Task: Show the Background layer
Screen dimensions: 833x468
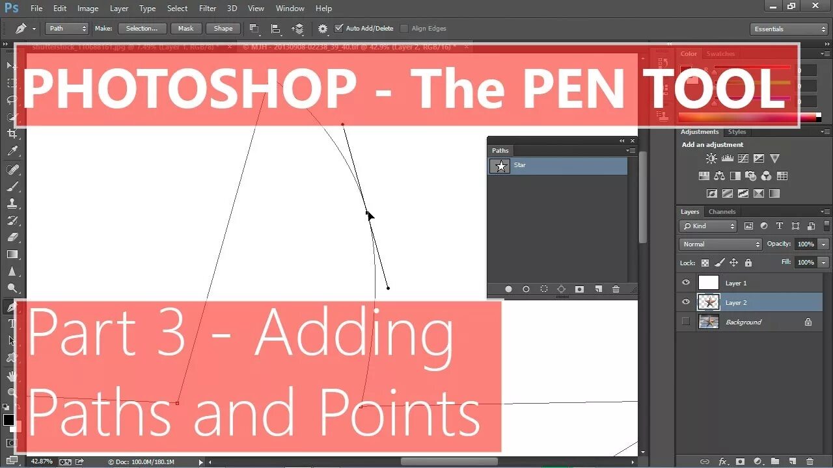Action: pyautogui.click(x=685, y=322)
